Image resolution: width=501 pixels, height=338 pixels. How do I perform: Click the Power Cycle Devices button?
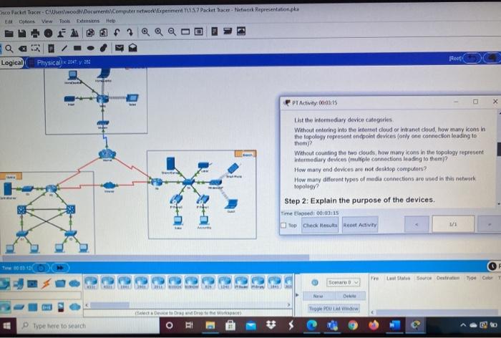click(41, 268)
